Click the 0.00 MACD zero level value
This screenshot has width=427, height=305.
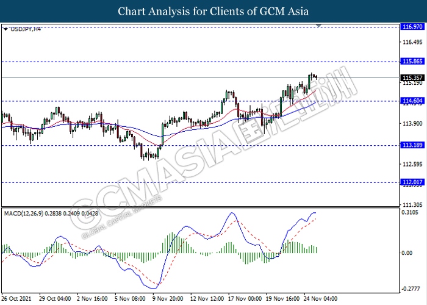tap(407, 253)
